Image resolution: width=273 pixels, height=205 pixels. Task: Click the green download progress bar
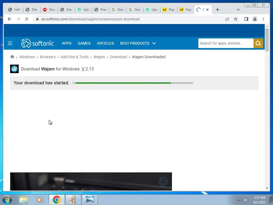(133, 83)
